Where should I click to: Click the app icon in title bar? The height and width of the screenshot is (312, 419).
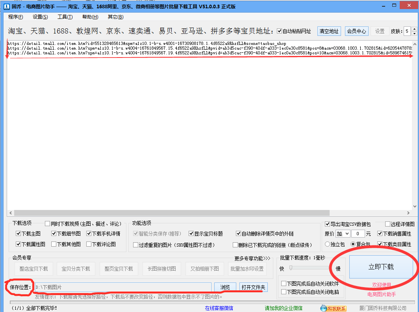[x=6, y=7]
